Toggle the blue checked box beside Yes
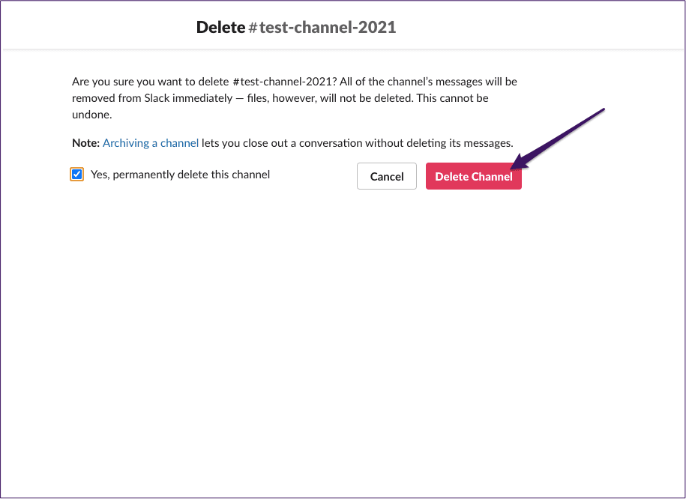This screenshot has height=499, width=686. [x=77, y=174]
